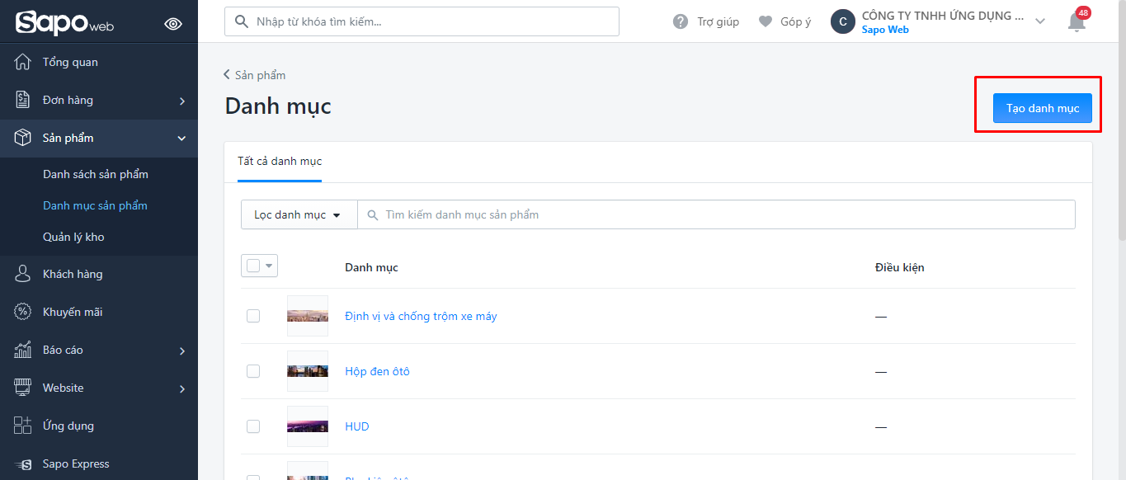Click the Website monitor icon
1126x480 pixels.
coord(23,388)
